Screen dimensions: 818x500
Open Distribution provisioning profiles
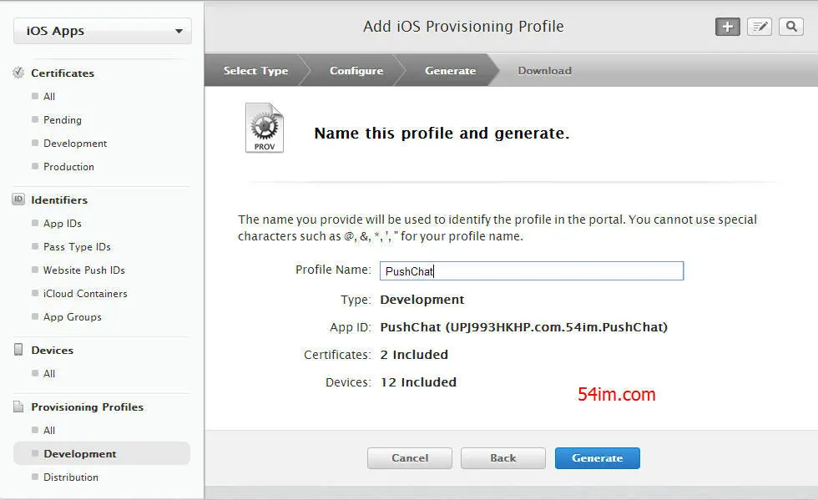click(x=70, y=477)
